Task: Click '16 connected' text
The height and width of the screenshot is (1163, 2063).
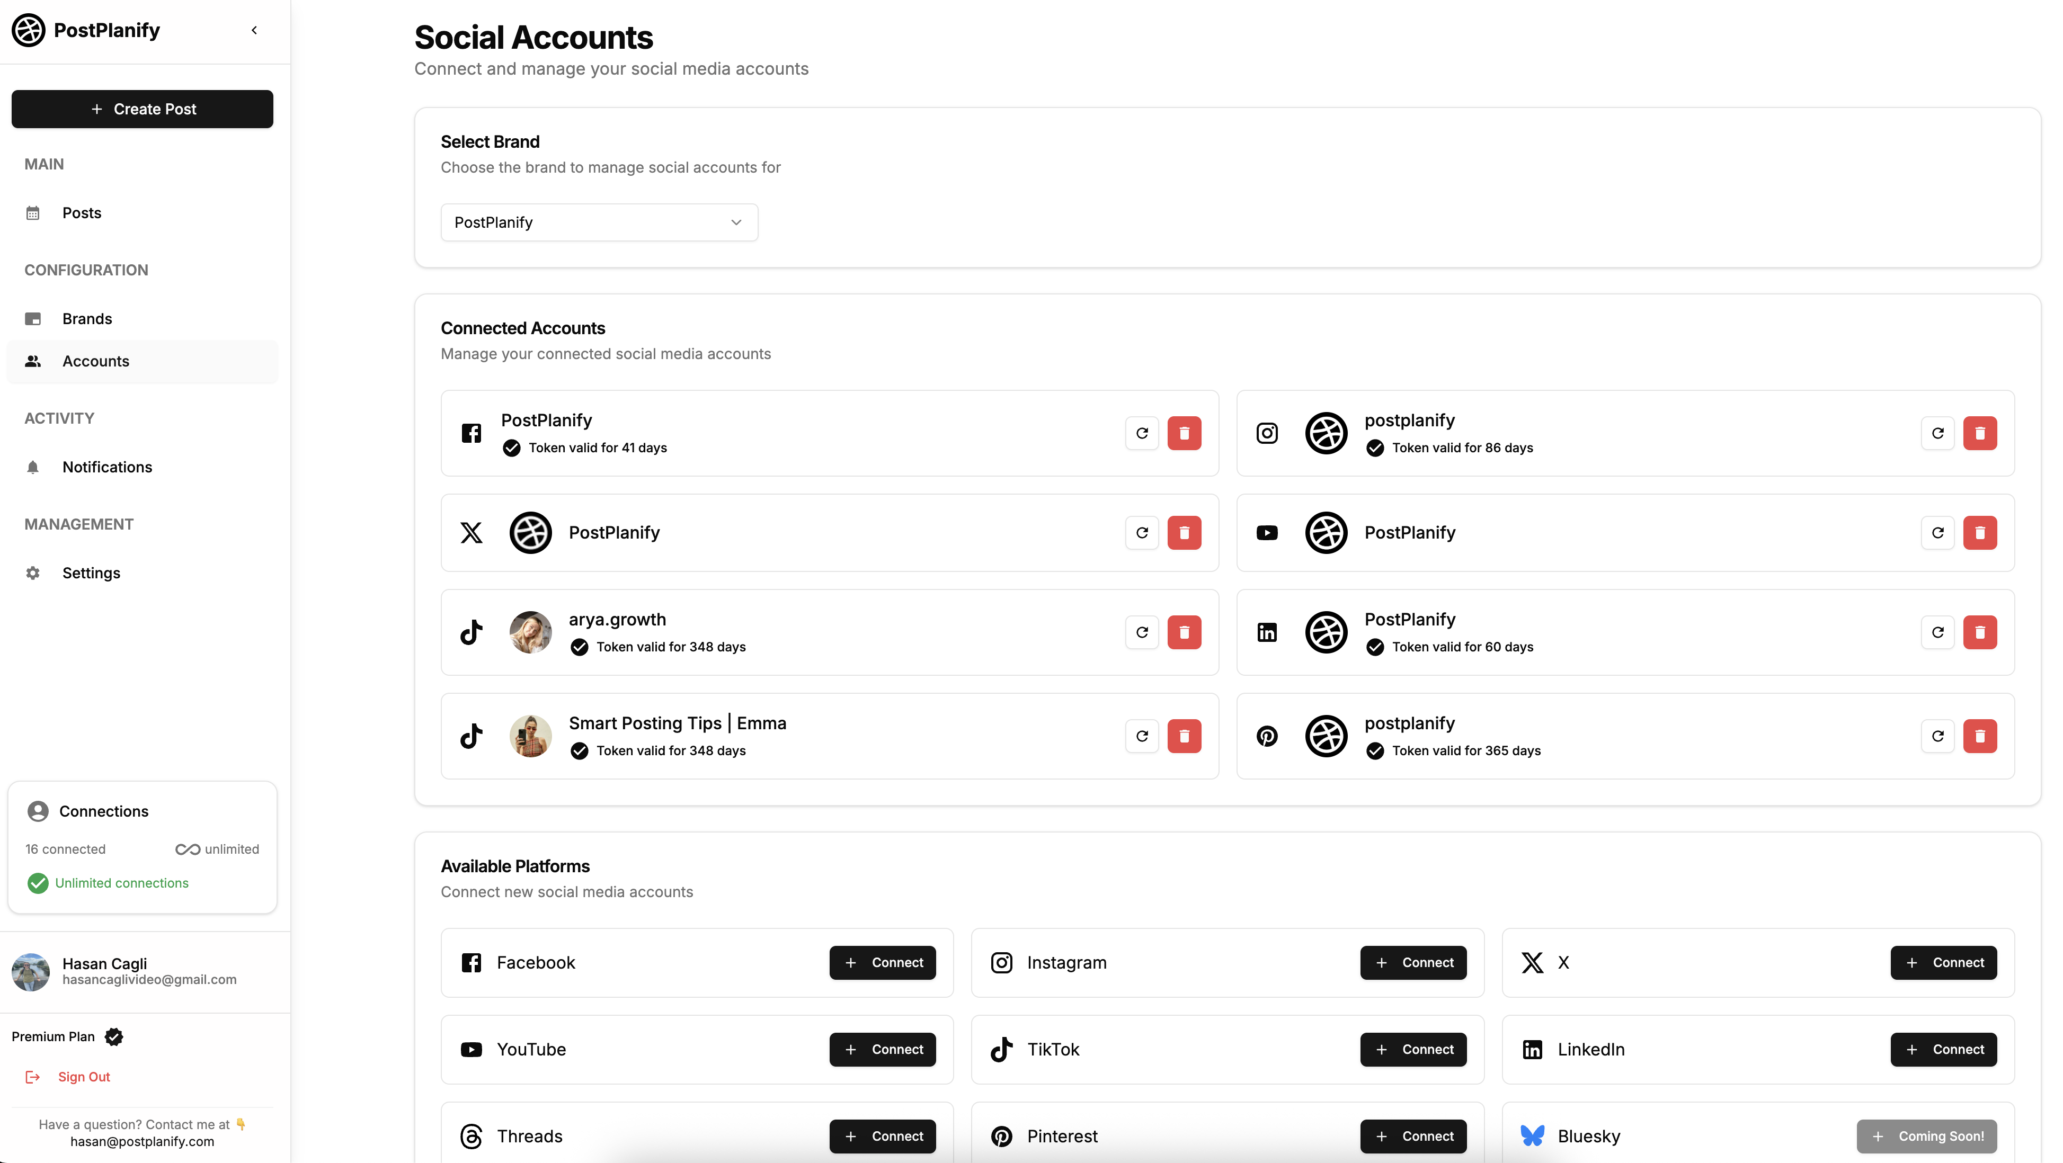Action: coord(66,849)
